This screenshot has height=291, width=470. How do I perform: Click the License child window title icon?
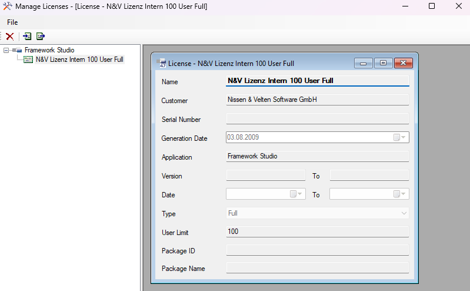162,63
